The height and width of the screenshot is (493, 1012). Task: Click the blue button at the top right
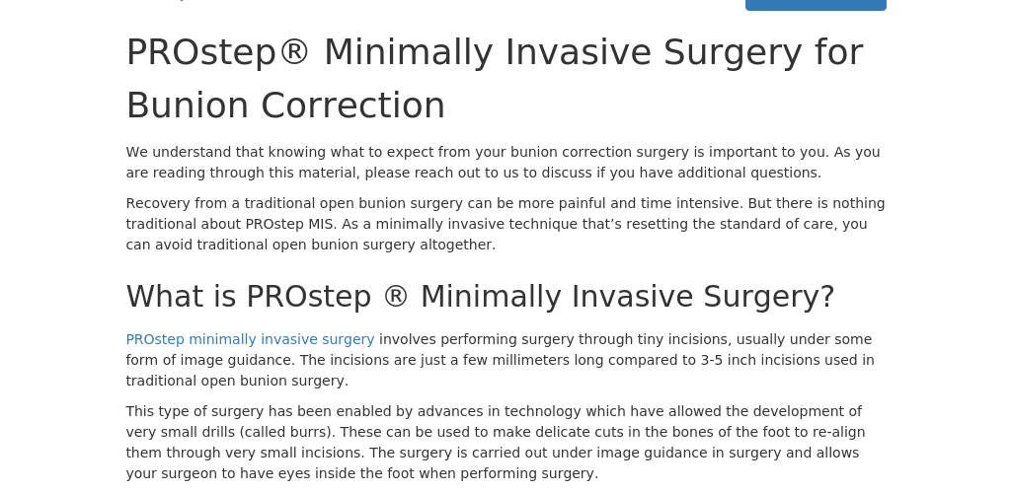(816, 5)
